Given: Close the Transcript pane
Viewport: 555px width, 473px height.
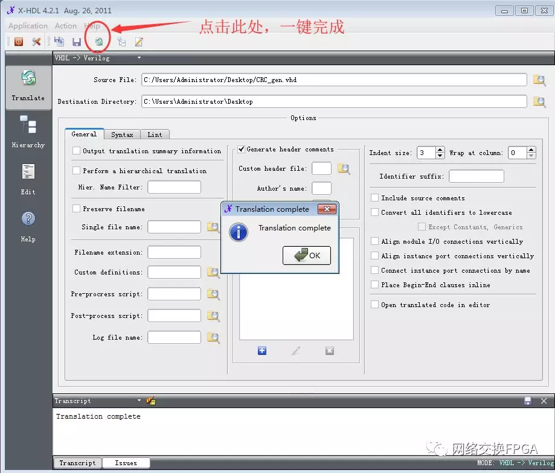Looking at the screenshot, I should (x=544, y=401).
